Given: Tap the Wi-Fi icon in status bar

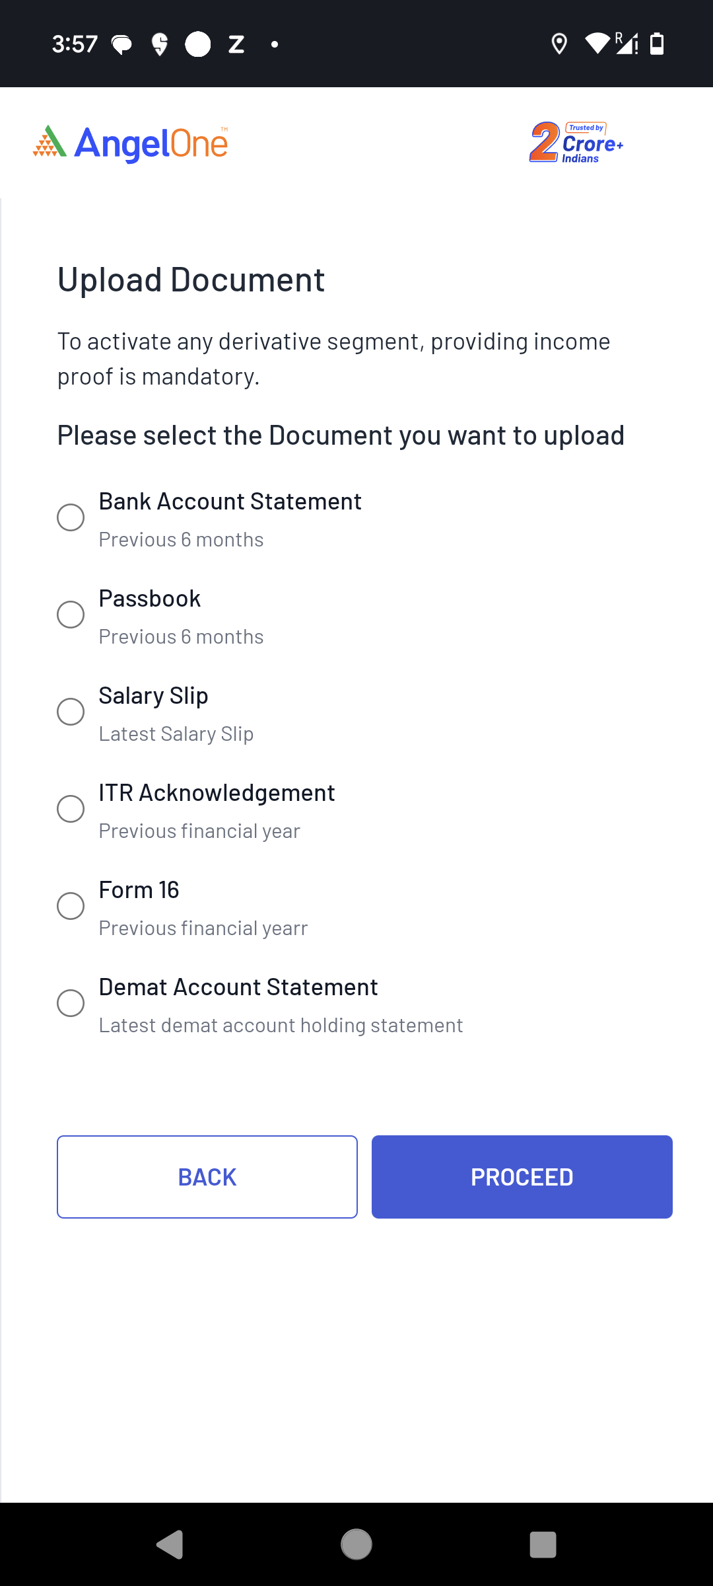Looking at the screenshot, I should click(597, 44).
